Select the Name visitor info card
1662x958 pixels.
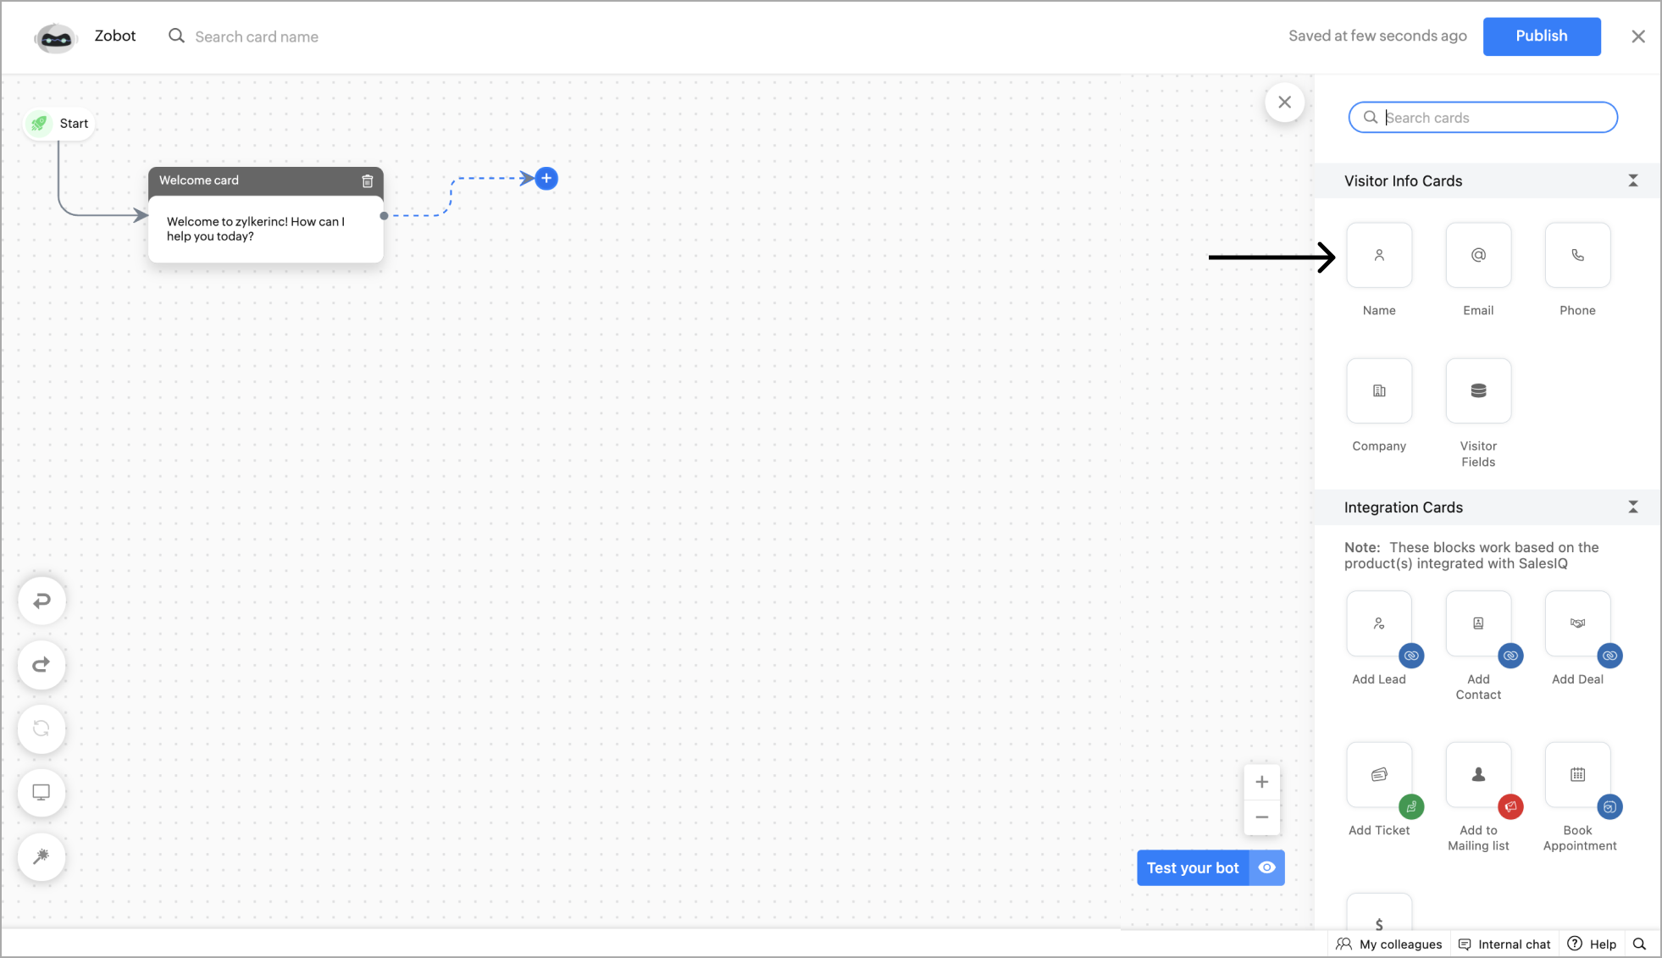(x=1378, y=256)
